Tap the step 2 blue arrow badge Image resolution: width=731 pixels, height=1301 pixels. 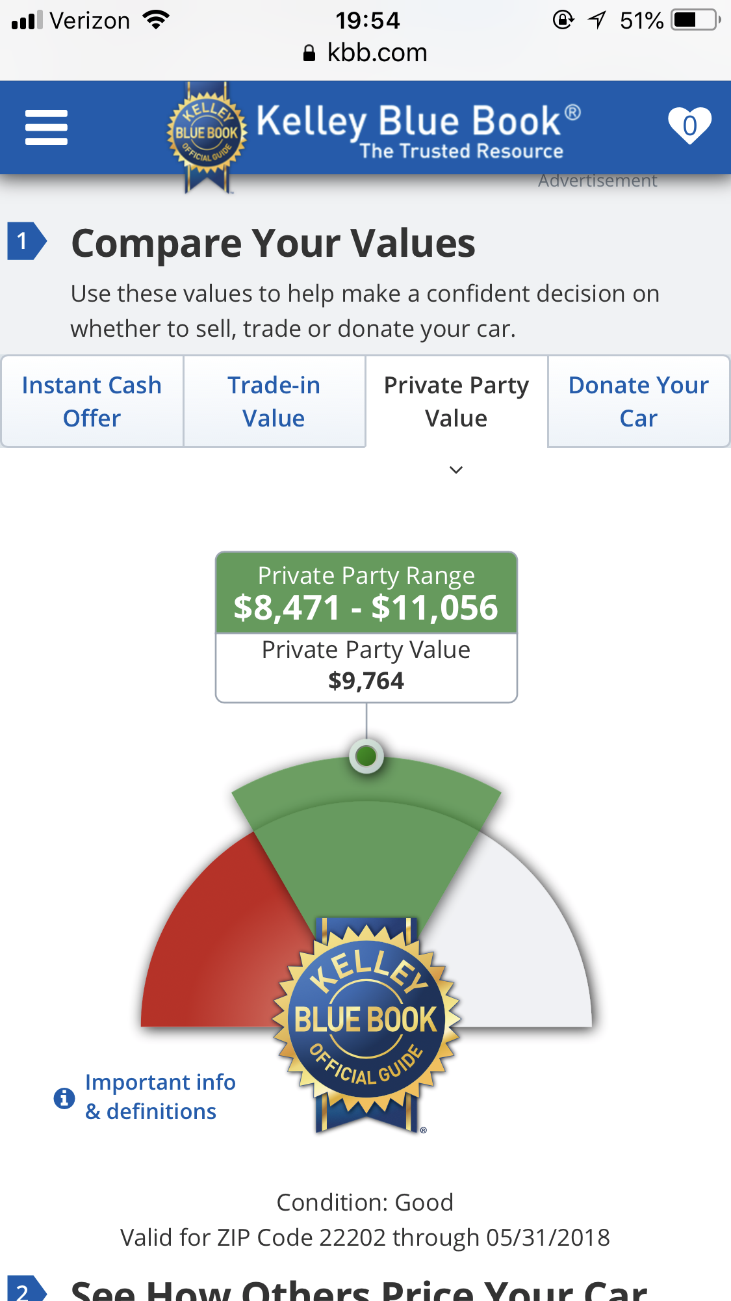pyautogui.click(x=26, y=1289)
